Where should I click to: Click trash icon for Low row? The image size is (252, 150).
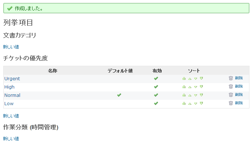pyautogui.click(x=231, y=103)
